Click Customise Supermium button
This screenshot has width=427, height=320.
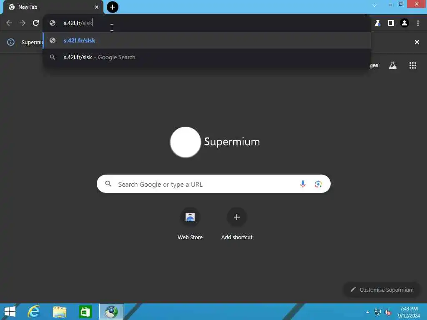pos(382,290)
